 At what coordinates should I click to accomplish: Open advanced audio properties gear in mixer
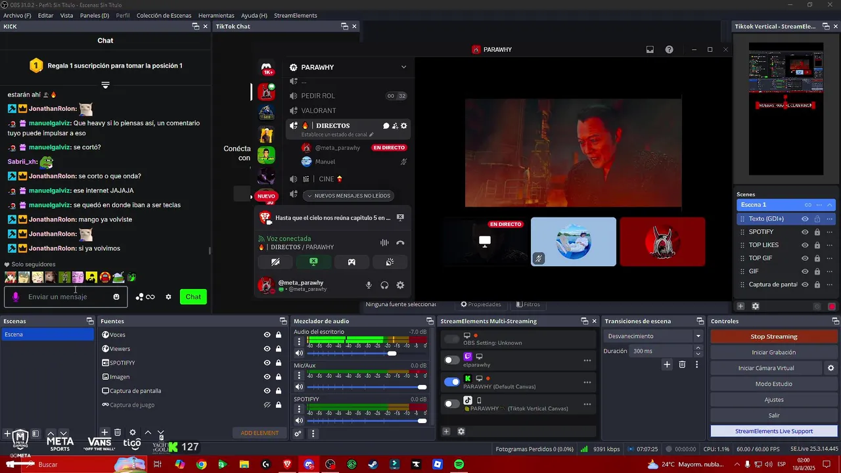point(298,433)
